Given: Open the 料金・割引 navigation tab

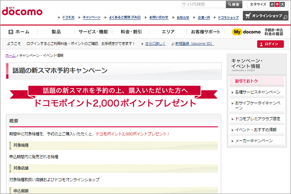Looking at the screenshot, I should click(131, 32).
